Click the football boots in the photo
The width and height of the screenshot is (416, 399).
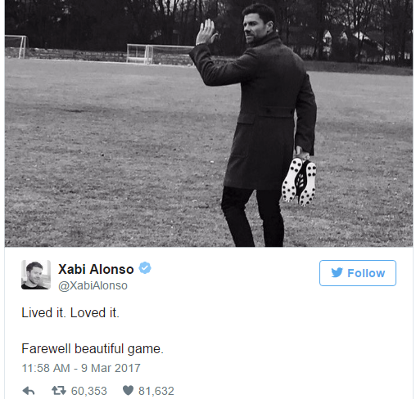[299, 182]
